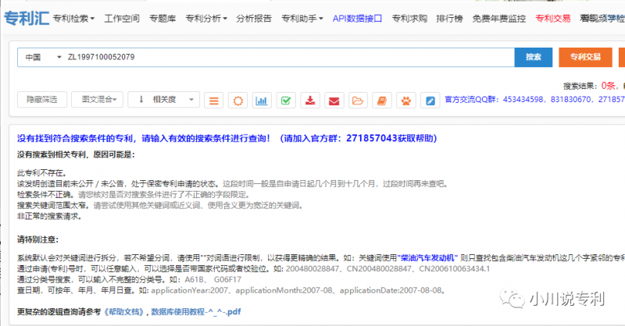The height and width of the screenshot is (326, 625).
Task: Click the red download icon
Action: (x=310, y=101)
